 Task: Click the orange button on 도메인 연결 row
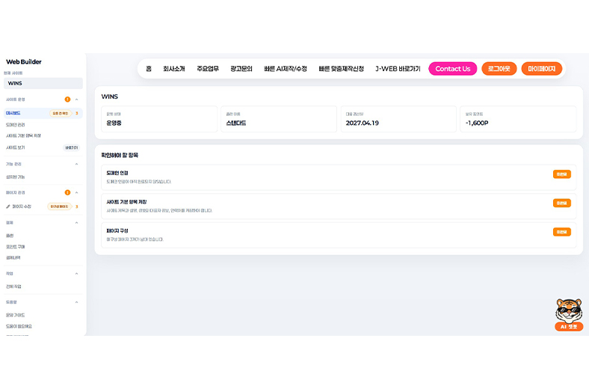pyautogui.click(x=561, y=174)
